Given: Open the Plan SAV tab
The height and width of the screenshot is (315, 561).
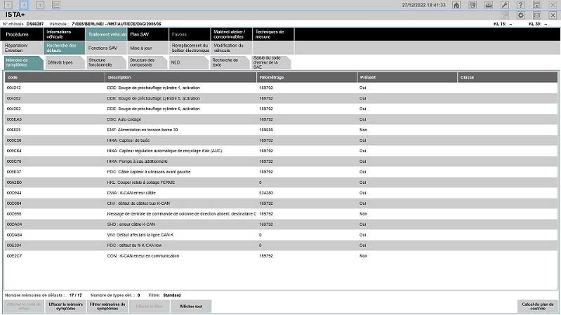Looking at the screenshot, I should pyautogui.click(x=147, y=34).
